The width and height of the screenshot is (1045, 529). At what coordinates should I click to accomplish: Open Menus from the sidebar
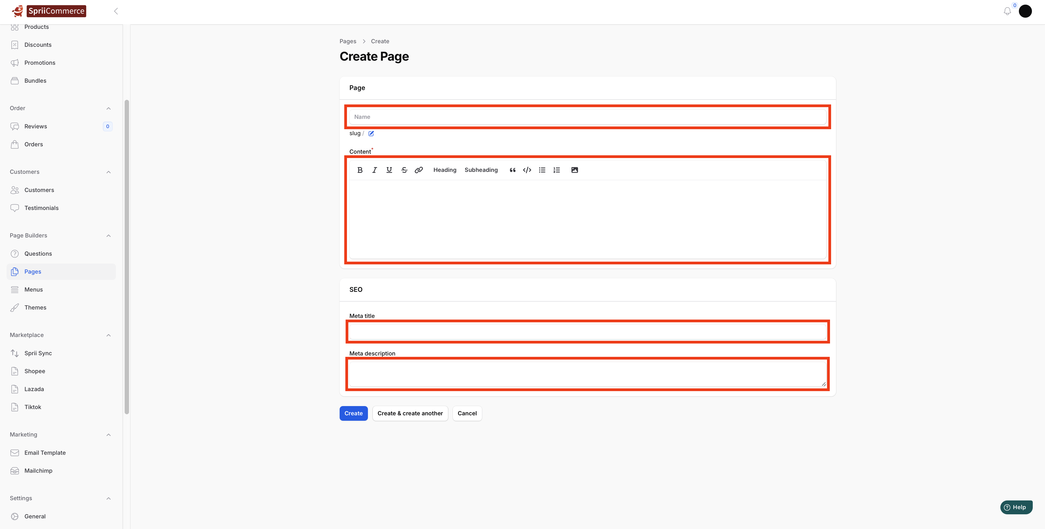[x=33, y=289]
